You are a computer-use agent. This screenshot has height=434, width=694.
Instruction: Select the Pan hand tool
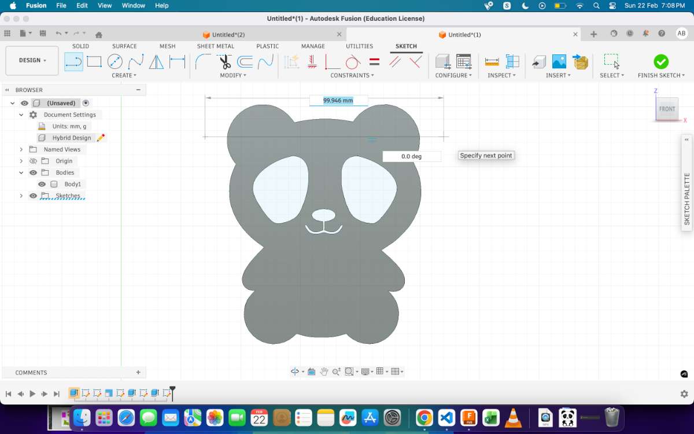tap(324, 372)
